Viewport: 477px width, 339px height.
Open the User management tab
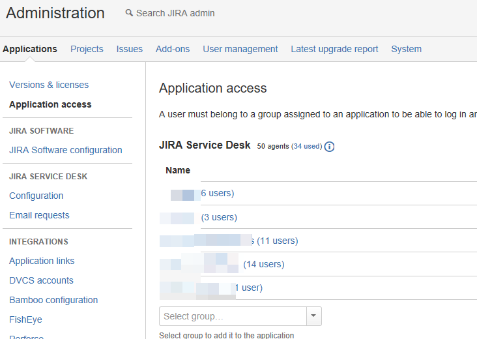point(240,49)
